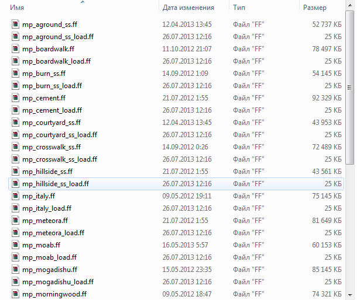Click the sort arrow above the Имя column

tap(83, 2)
